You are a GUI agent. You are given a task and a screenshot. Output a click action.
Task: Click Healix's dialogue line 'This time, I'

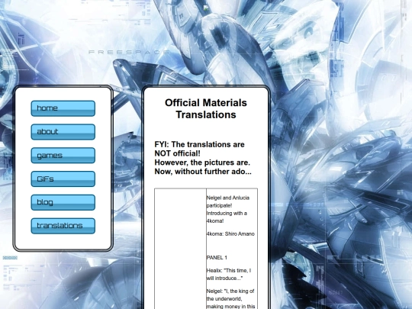229,271
